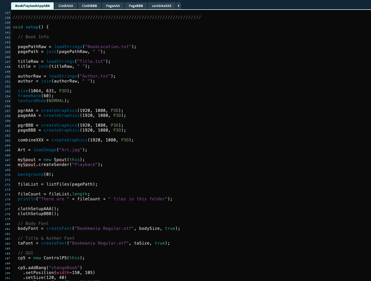The image size is (371, 281).
Task: Click the setup function name
Action: click(32, 27)
